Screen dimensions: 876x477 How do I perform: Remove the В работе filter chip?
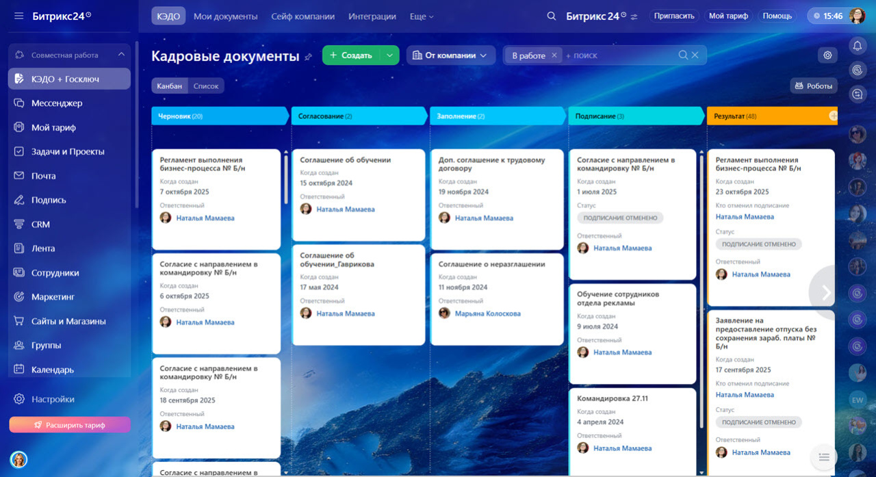(554, 55)
